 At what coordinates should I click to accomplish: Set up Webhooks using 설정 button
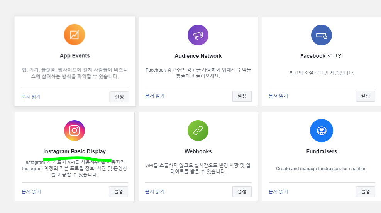(242, 192)
